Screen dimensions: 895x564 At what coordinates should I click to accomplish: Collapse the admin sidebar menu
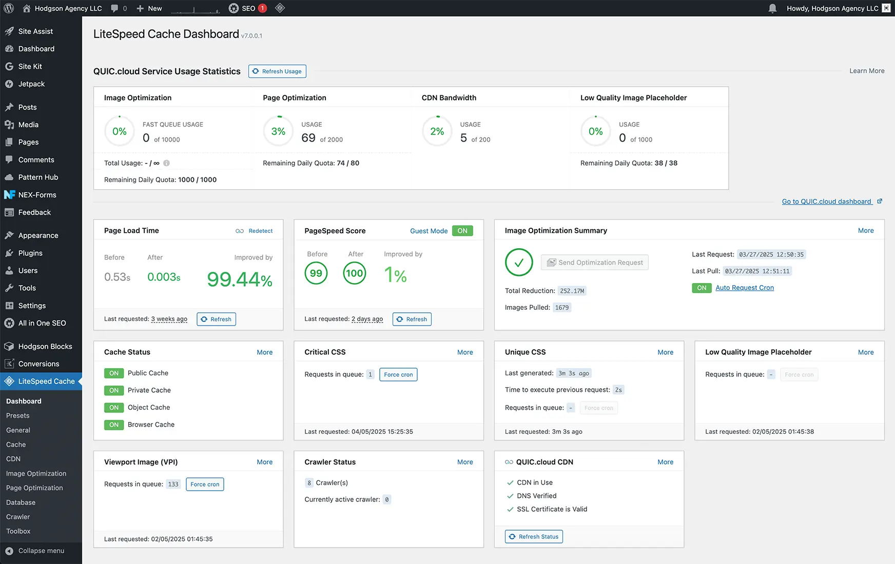tap(41, 551)
